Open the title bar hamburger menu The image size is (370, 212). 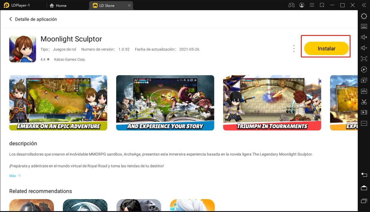[312, 5]
